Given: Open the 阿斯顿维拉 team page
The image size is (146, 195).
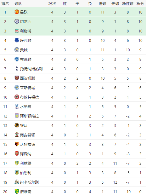Looking at the screenshot, I should pos(30,116).
